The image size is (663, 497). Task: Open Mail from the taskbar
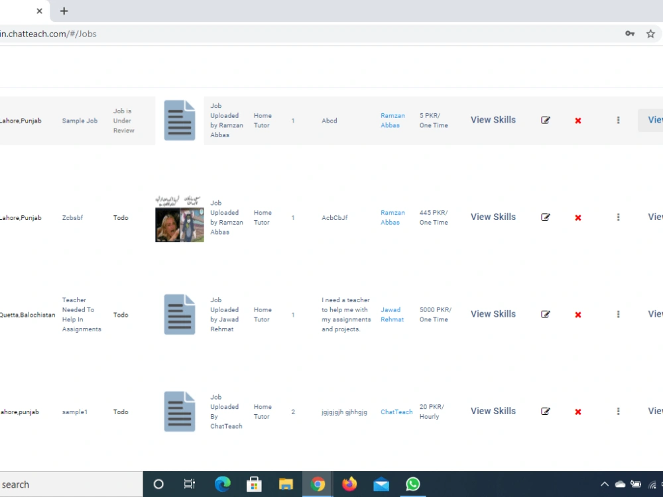coord(381,484)
